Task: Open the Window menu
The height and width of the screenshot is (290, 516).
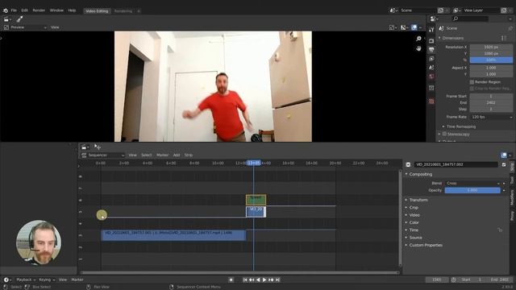Action: pyautogui.click(x=56, y=10)
